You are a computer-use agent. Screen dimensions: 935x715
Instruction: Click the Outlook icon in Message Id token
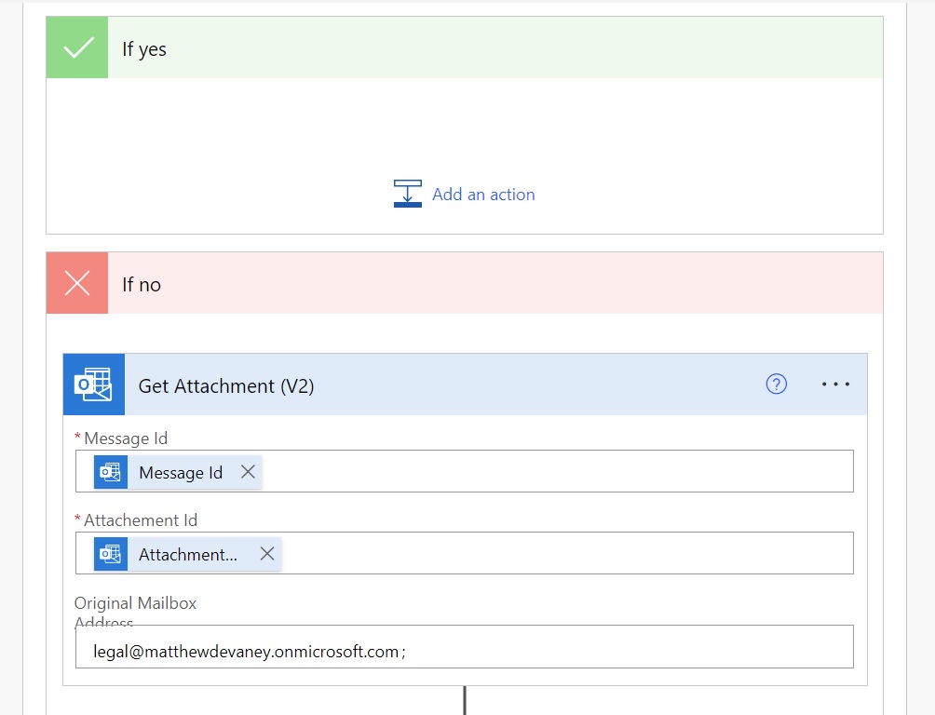[x=110, y=472]
